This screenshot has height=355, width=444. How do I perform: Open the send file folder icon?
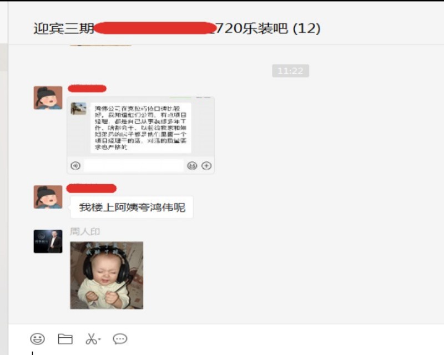(65, 339)
